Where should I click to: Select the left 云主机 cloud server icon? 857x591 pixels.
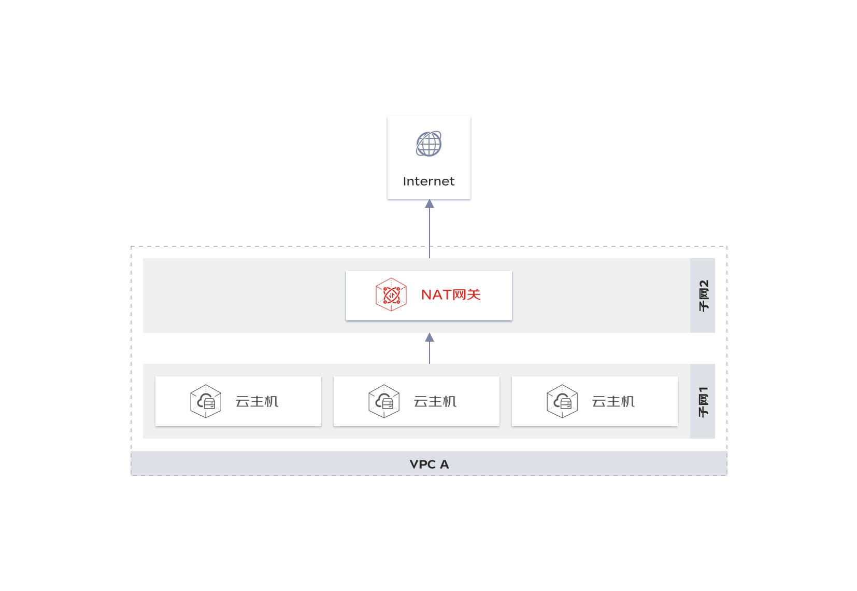pyautogui.click(x=206, y=401)
